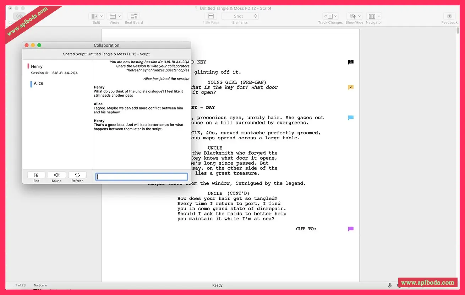Open the blue script note flag
This screenshot has width=465, height=295.
coord(351,118)
